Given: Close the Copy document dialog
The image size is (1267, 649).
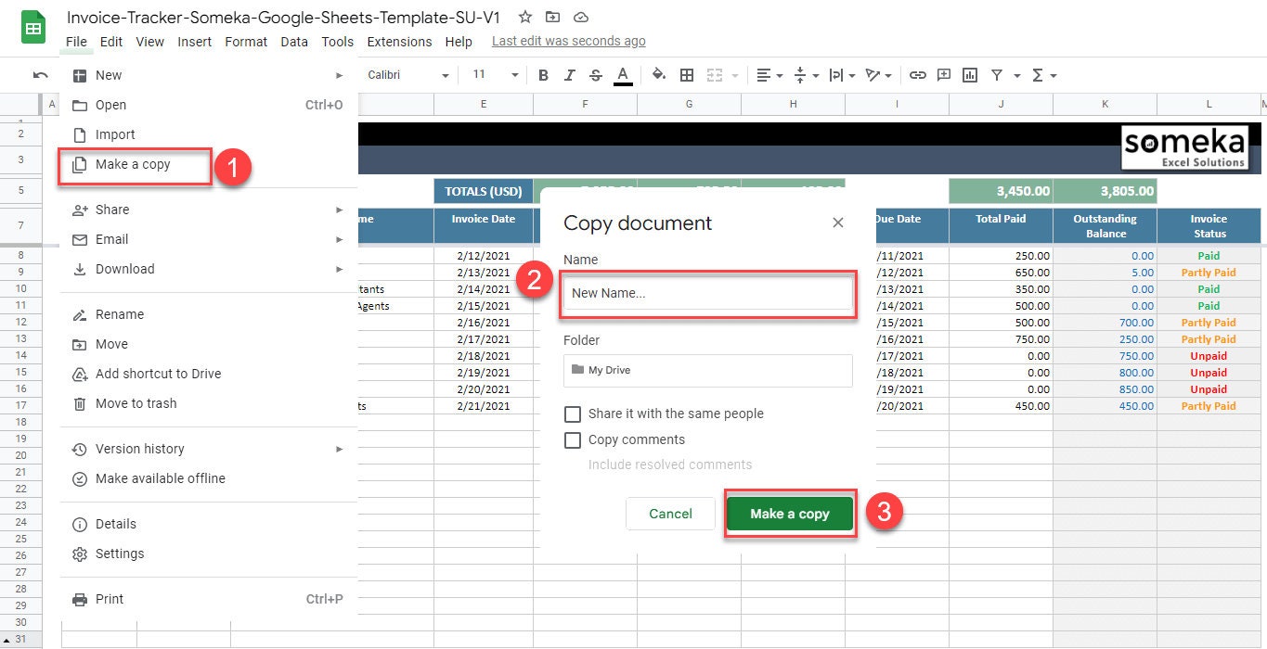Looking at the screenshot, I should [838, 223].
